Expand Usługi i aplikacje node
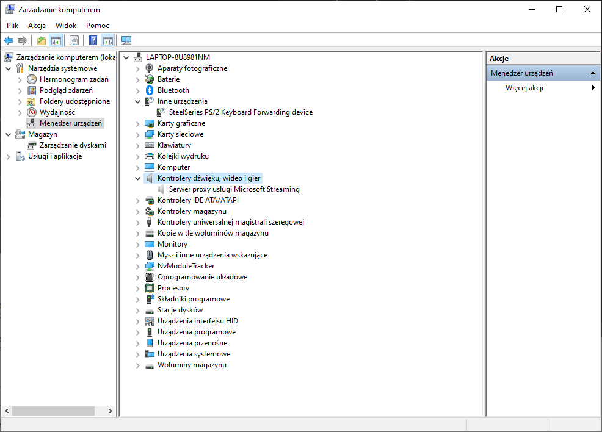The height and width of the screenshot is (432, 602). (8, 157)
